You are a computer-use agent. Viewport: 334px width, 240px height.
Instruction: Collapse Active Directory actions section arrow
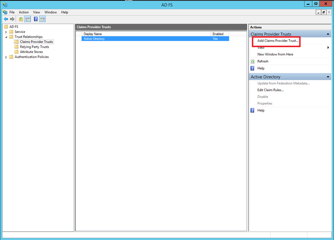pos(328,77)
